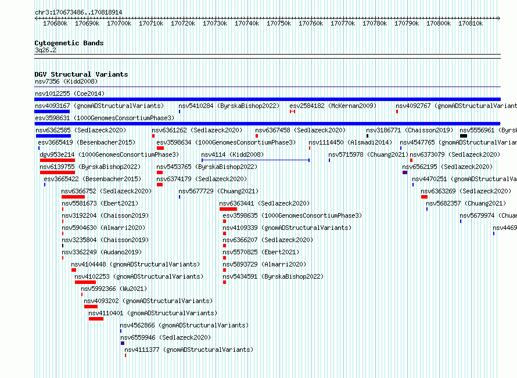Open the esv2584182 (McKernan2009) variant label
This screenshot has height=378, width=517.
(333, 106)
